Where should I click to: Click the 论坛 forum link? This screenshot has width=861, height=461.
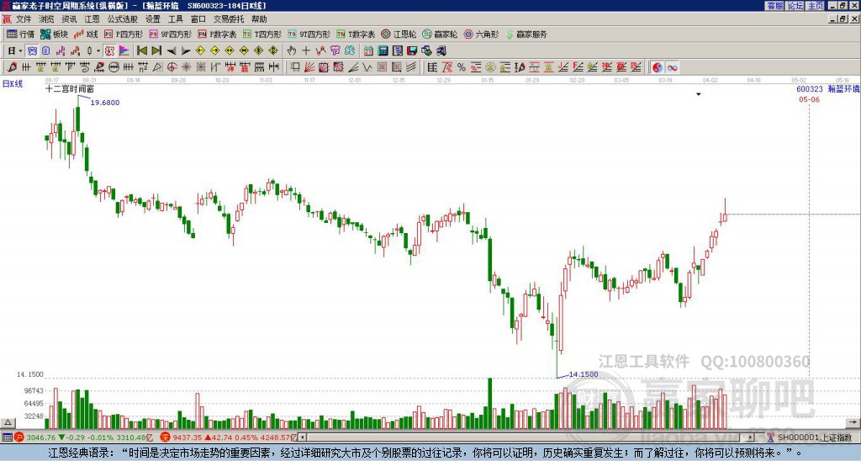pos(795,6)
